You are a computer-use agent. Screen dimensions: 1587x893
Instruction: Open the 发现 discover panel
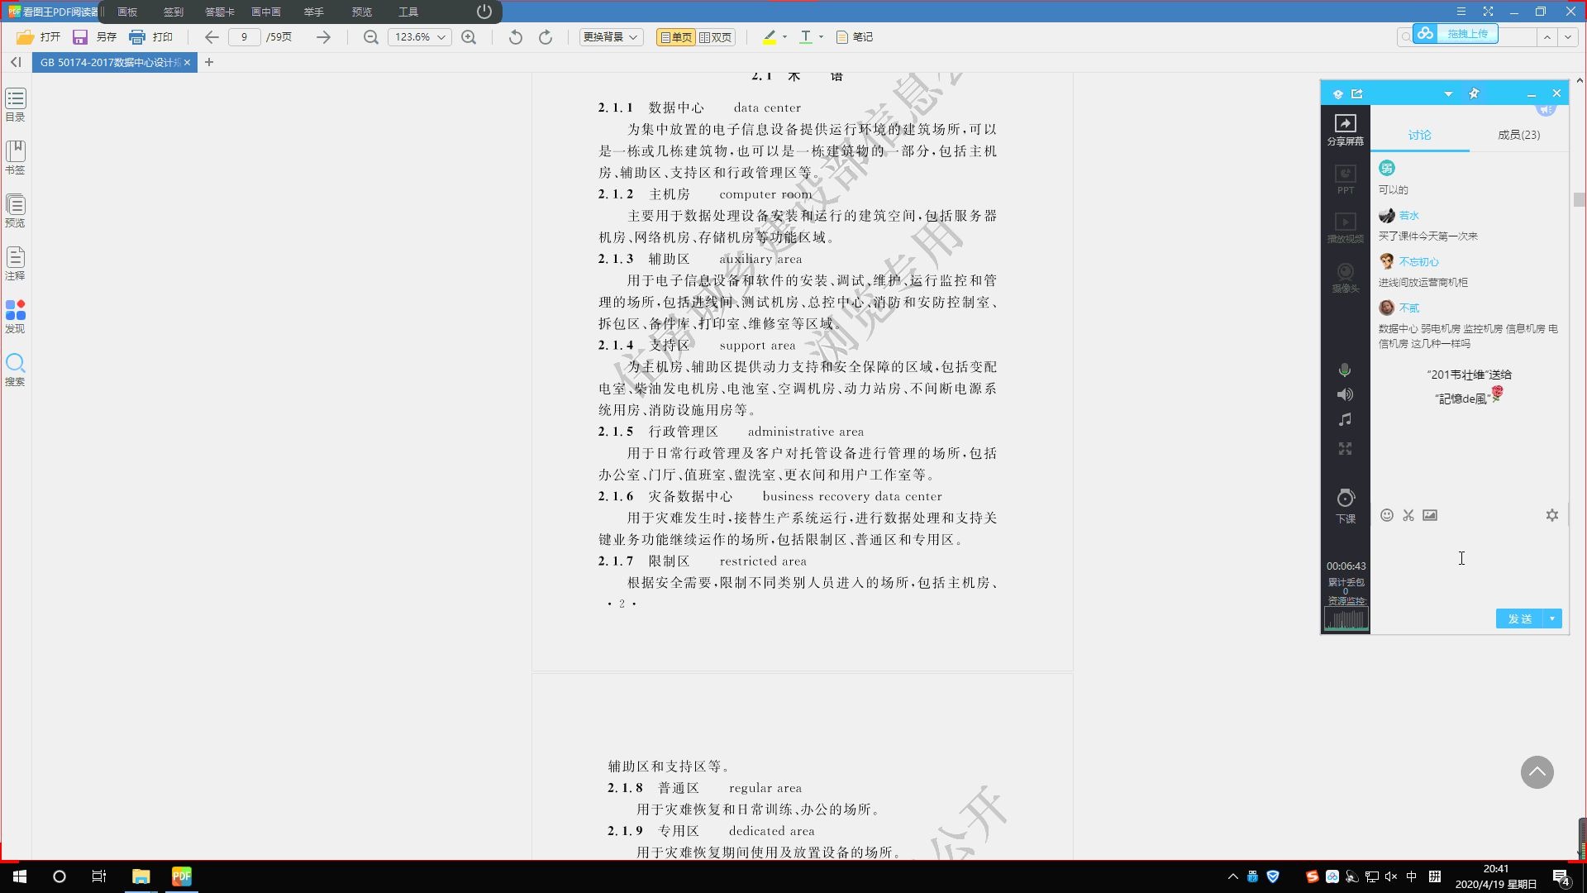[16, 317]
